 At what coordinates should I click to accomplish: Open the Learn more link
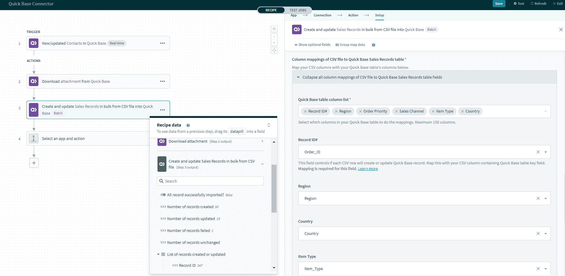click(x=368, y=169)
